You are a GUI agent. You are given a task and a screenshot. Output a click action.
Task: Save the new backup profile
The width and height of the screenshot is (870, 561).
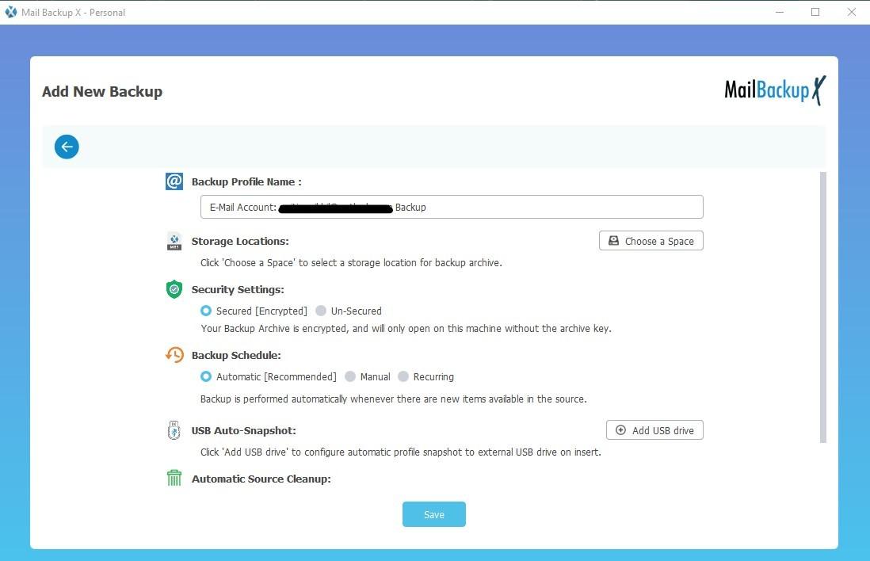click(434, 514)
